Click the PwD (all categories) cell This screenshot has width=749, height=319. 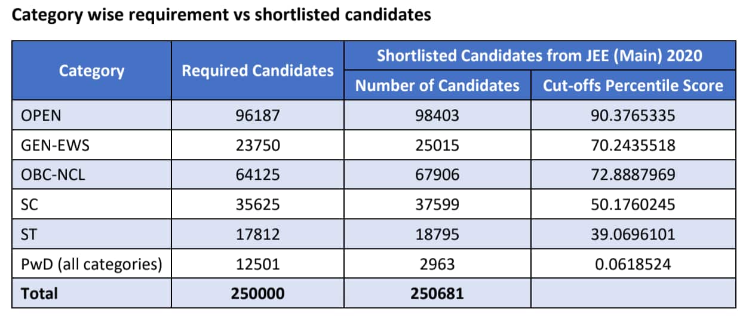pos(91,263)
